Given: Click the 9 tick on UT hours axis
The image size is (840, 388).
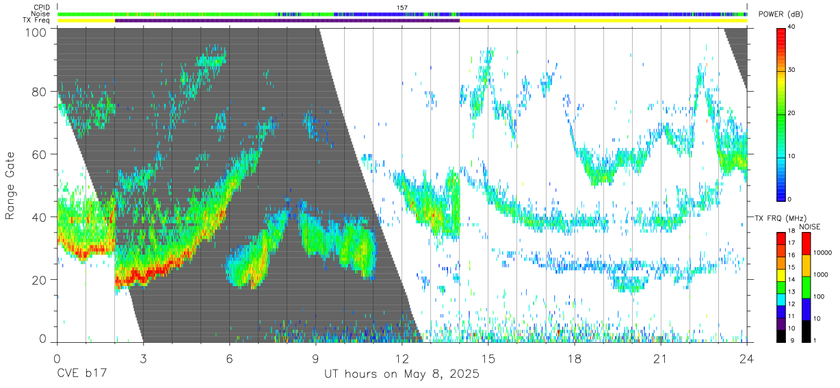Looking at the screenshot, I should (316, 359).
